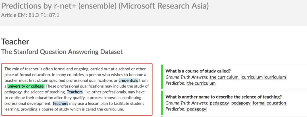Screen dimensions: 307x117
Task: Click the predicted answer "the curriculum"
Action: click(201, 83)
